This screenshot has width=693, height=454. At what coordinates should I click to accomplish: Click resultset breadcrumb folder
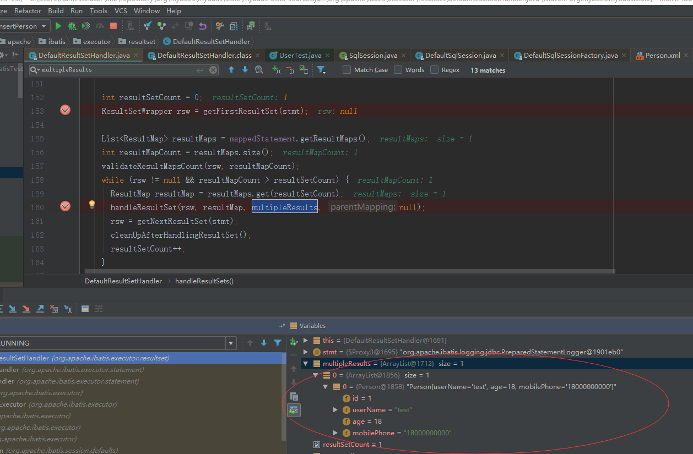136,42
